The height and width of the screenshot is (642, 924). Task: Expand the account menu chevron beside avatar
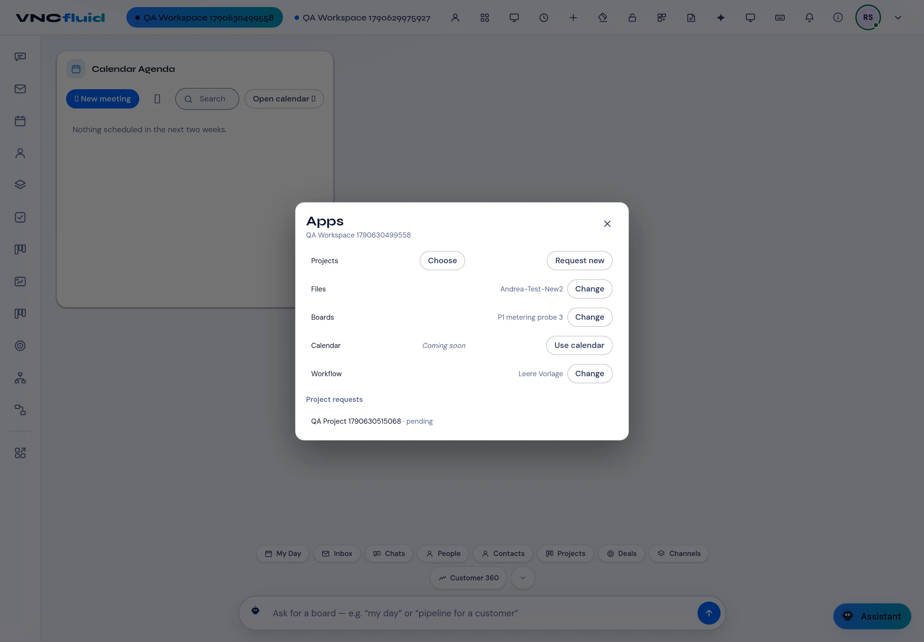pyautogui.click(x=898, y=18)
